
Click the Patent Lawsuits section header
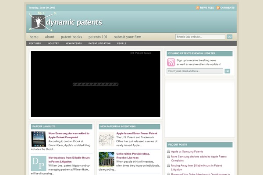pos(61,126)
